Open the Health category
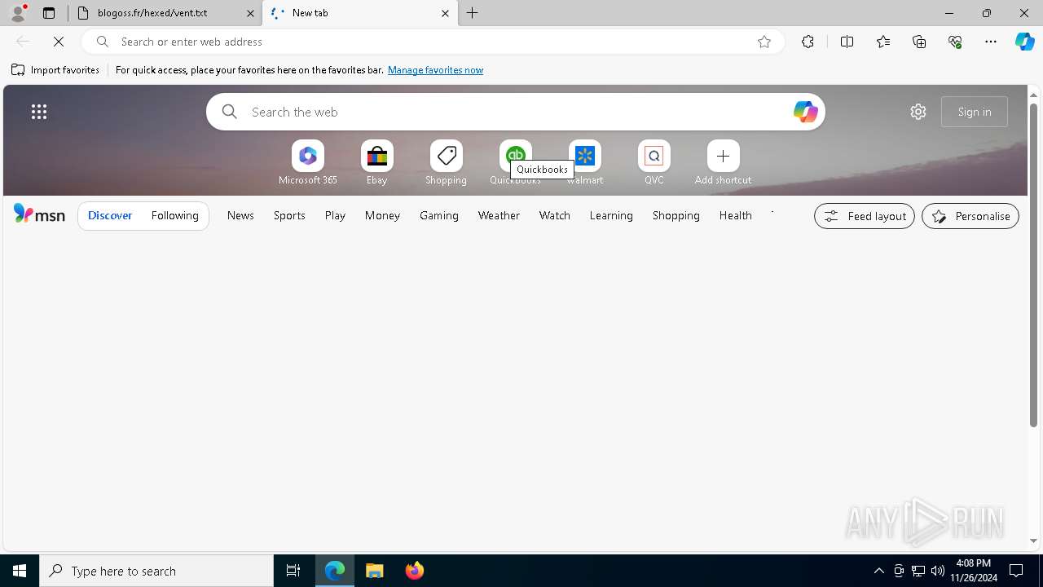Screen dimensions: 1043x587 736,215
